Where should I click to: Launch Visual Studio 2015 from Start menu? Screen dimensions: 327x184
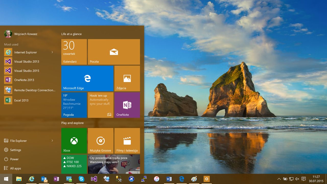coord(30,71)
